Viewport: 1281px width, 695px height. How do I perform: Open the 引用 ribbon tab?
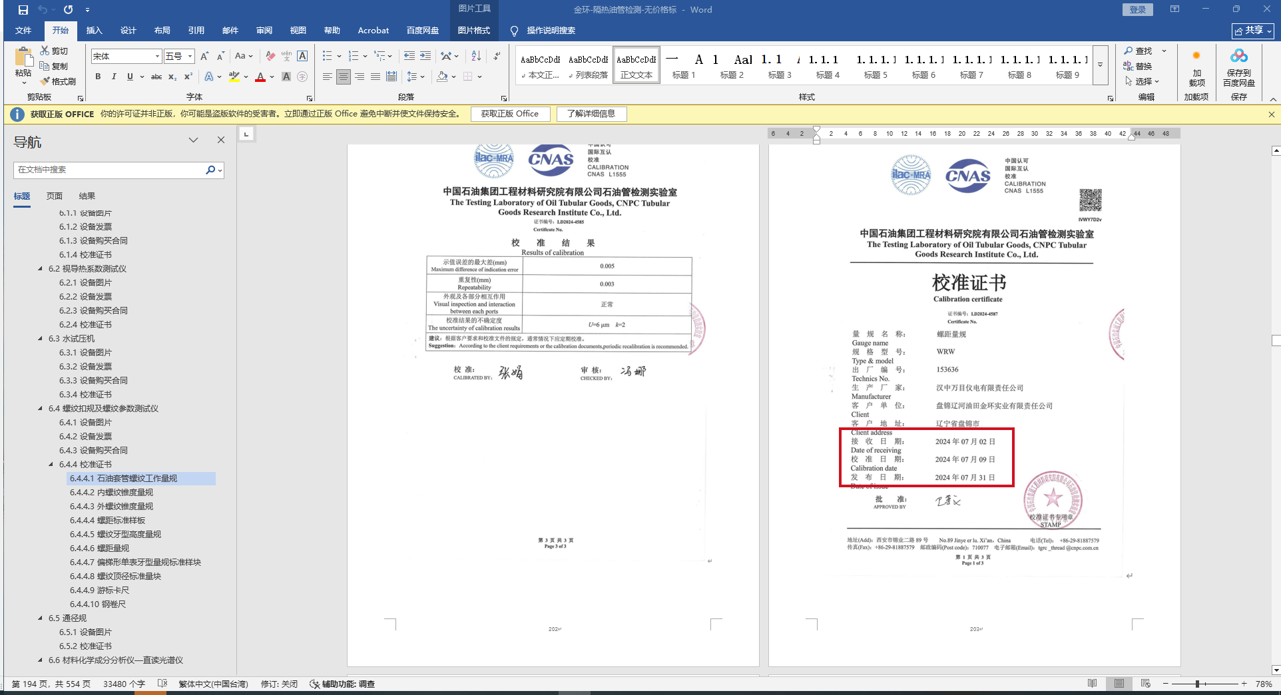(x=196, y=31)
